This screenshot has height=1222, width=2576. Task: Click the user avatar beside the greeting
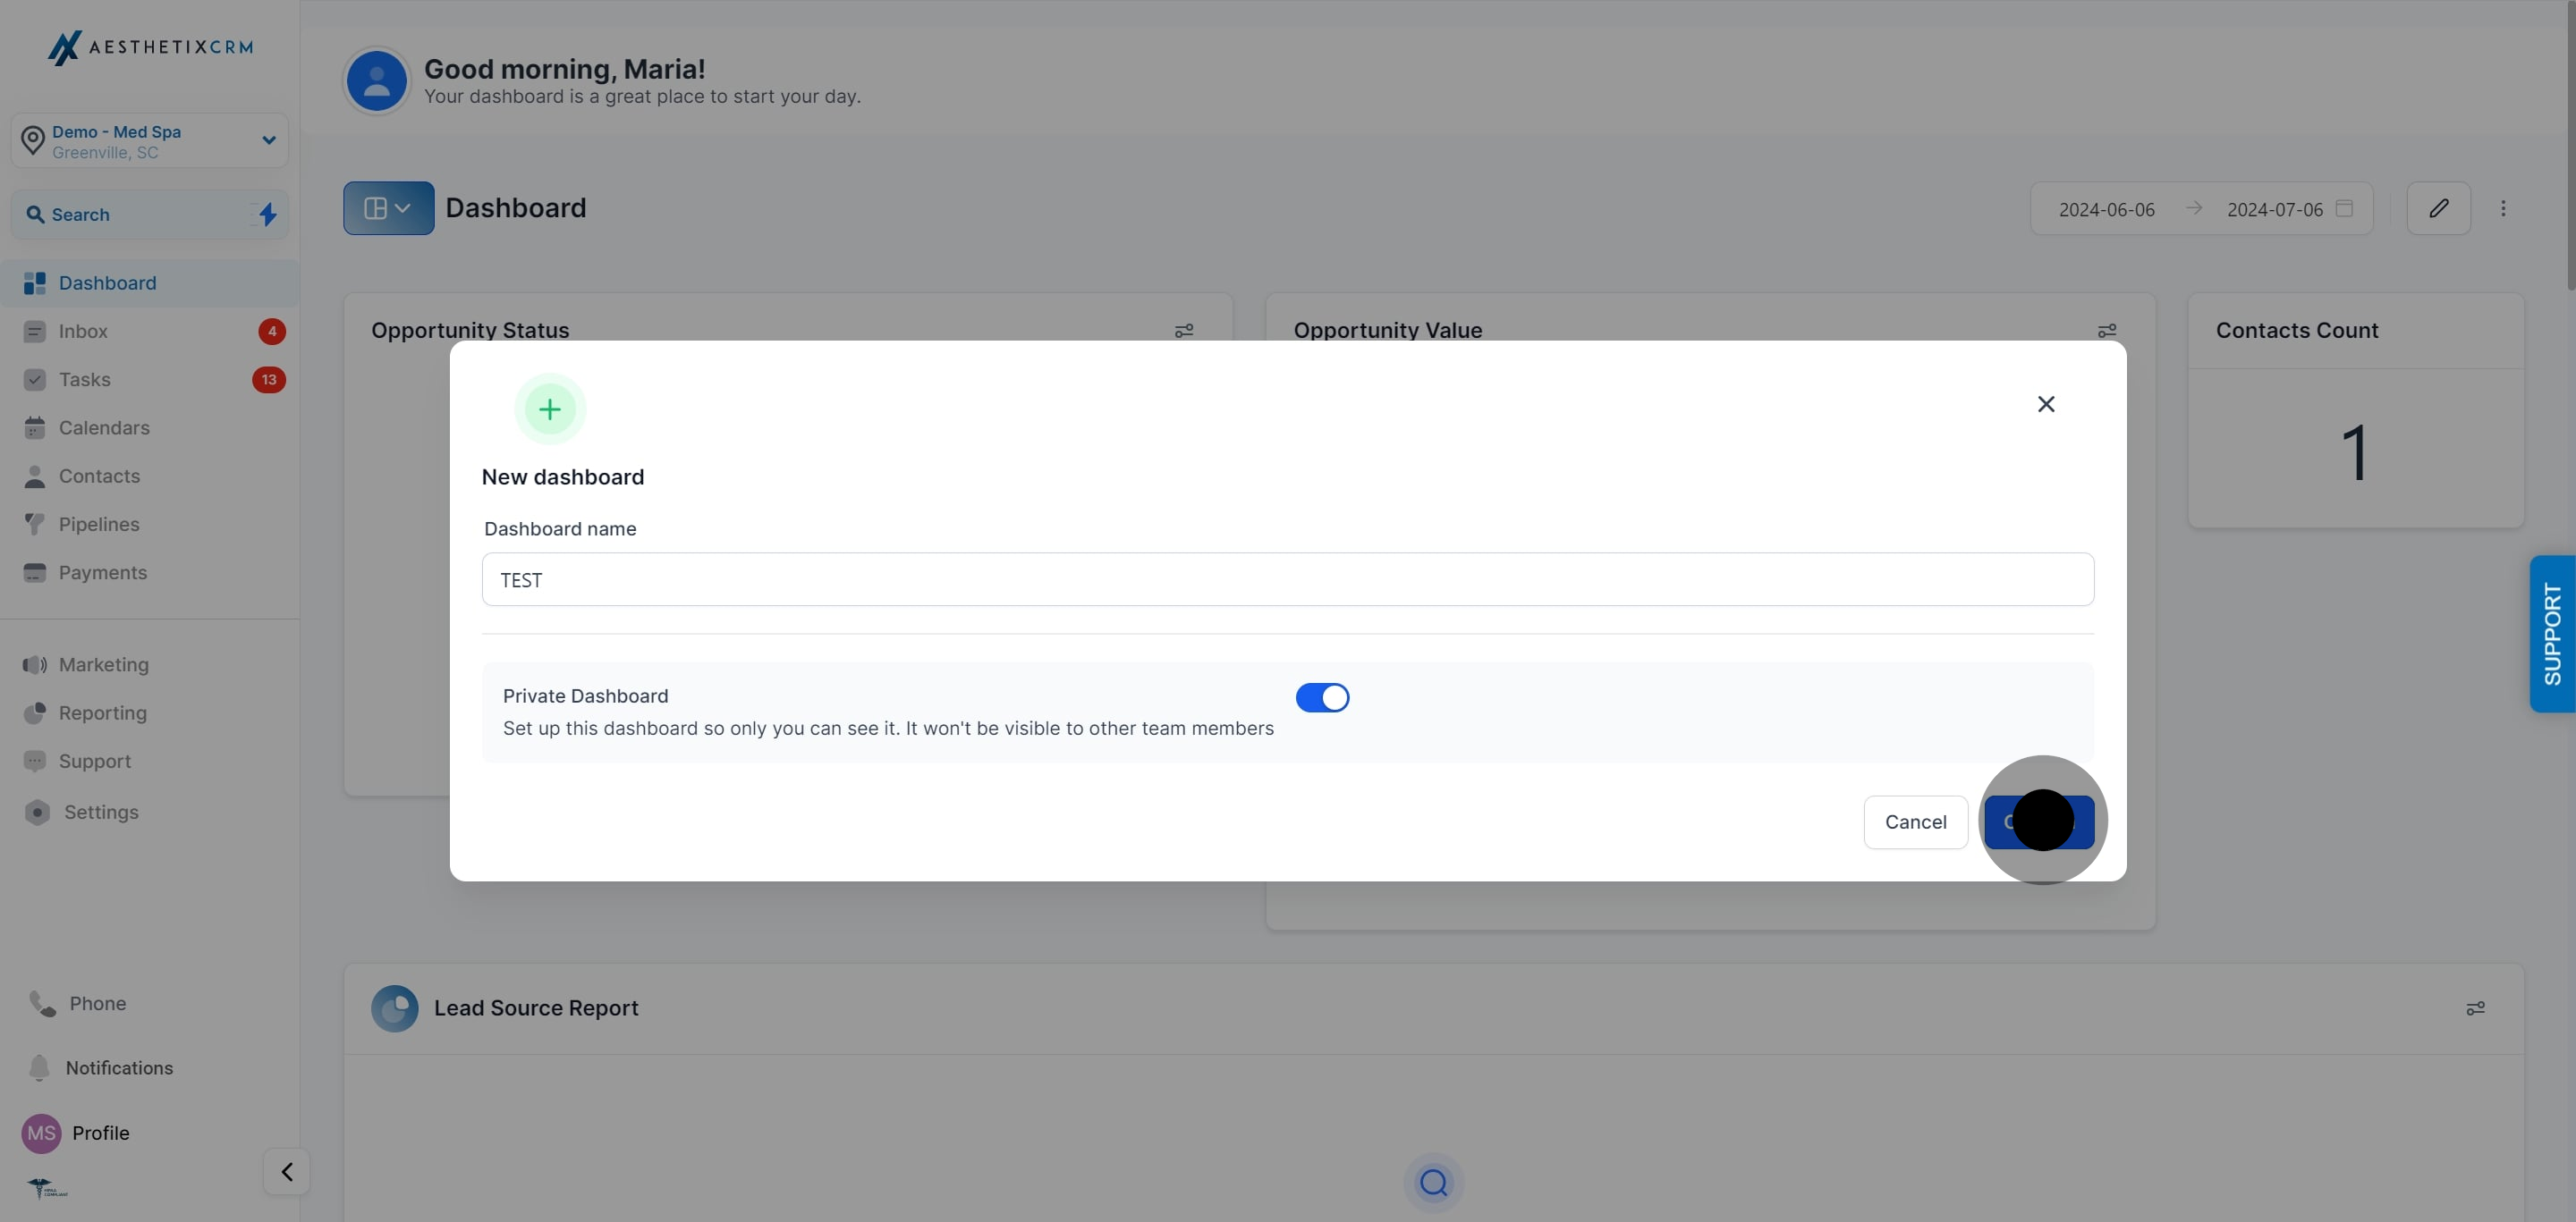tap(376, 81)
